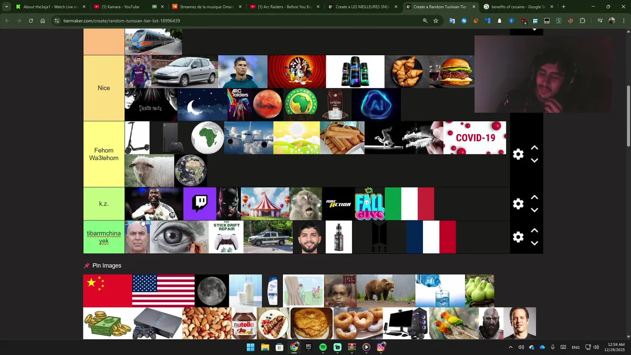Reload the tiermaker page
Screen dimensions: 631x355
31,21
